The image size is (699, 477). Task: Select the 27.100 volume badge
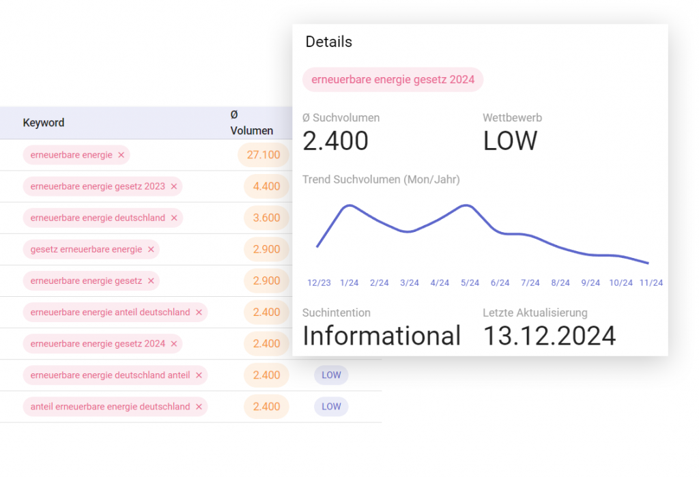pos(263,155)
